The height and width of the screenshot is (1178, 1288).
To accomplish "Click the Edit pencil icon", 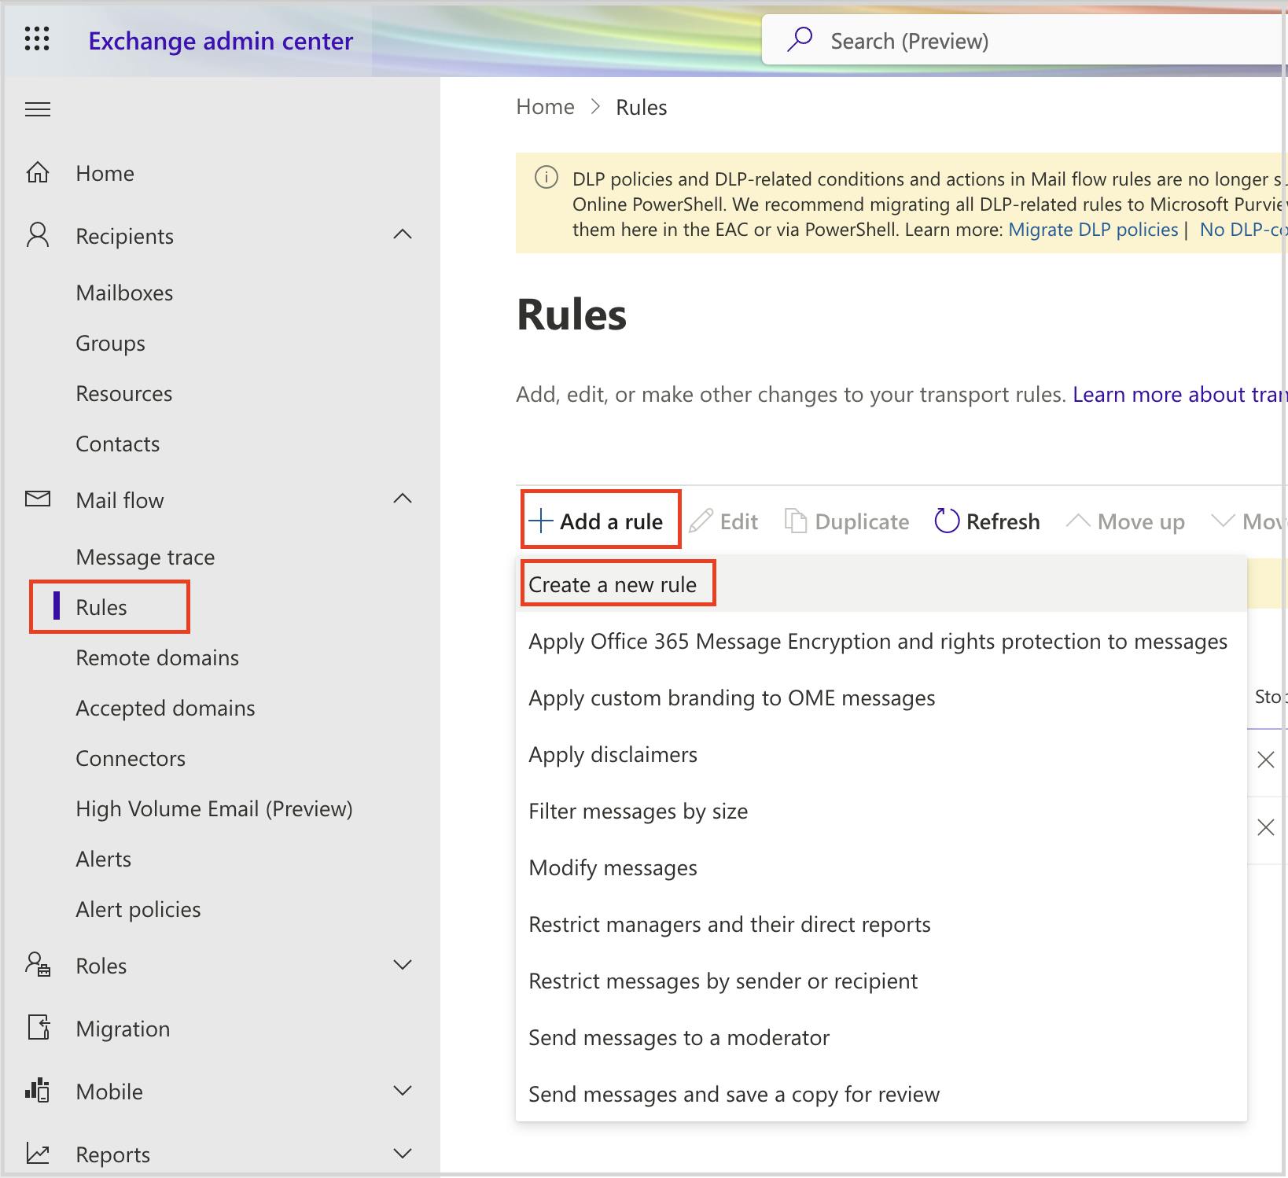I will (x=701, y=521).
